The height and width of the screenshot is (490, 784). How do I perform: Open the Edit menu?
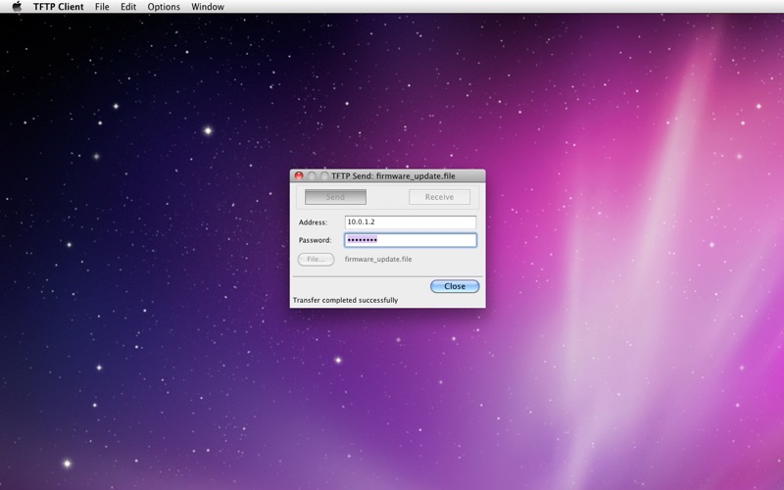click(128, 7)
